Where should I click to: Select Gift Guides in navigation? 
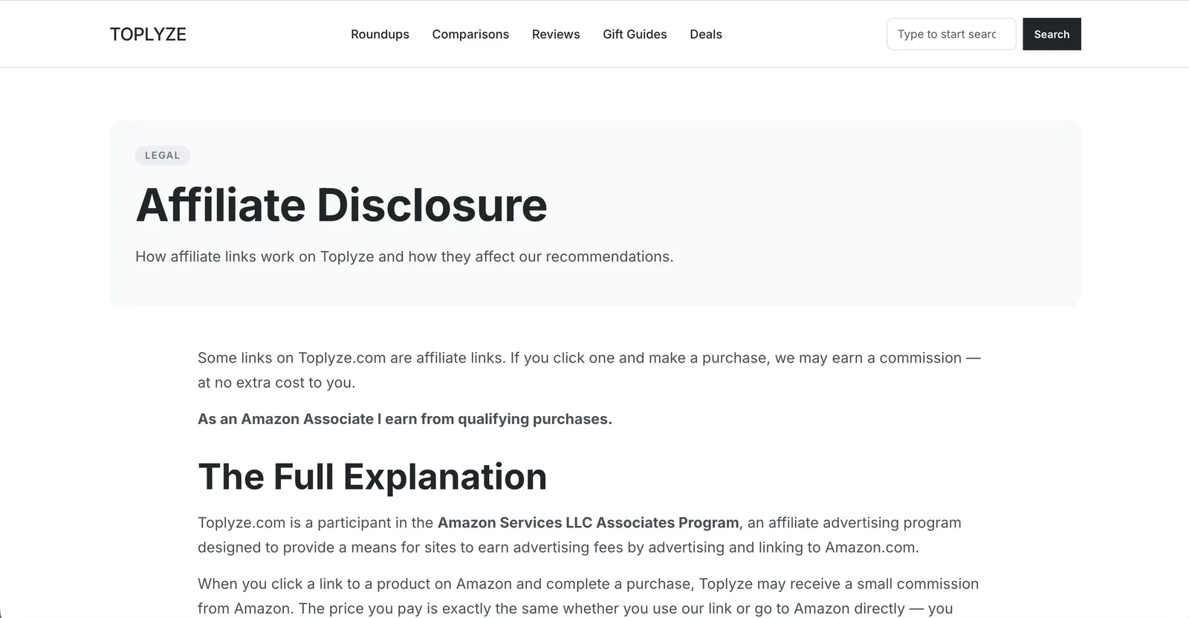pyautogui.click(x=635, y=34)
